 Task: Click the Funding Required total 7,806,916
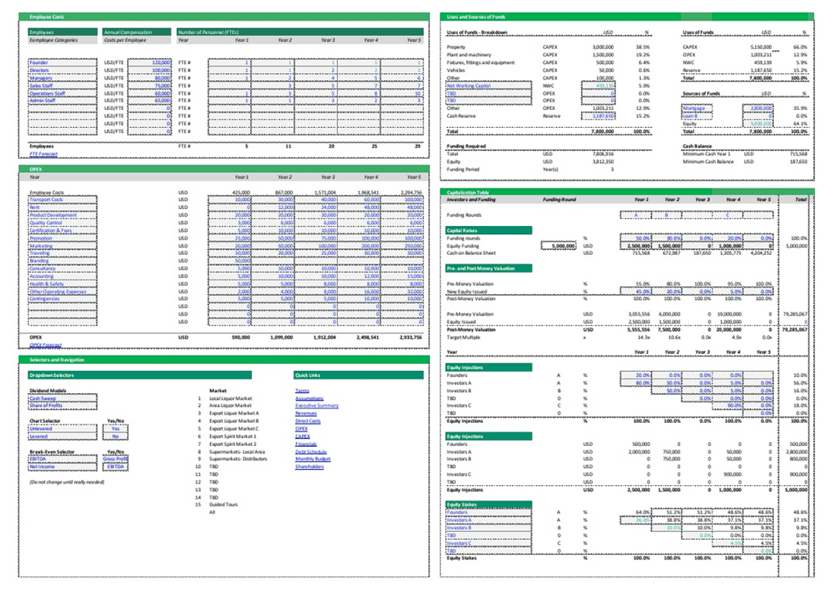(602, 153)
